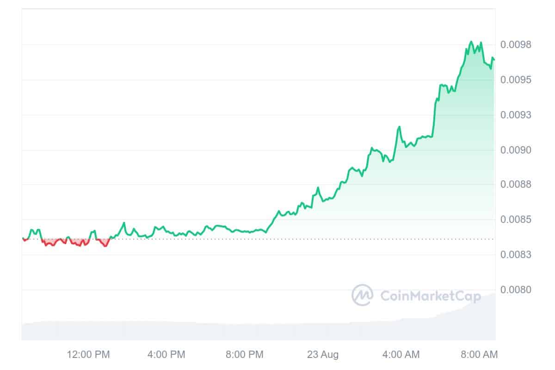The image size is (555, 370).
Task: Click the 12:00 PM time axis label
Action: click(x=88, y=355)
